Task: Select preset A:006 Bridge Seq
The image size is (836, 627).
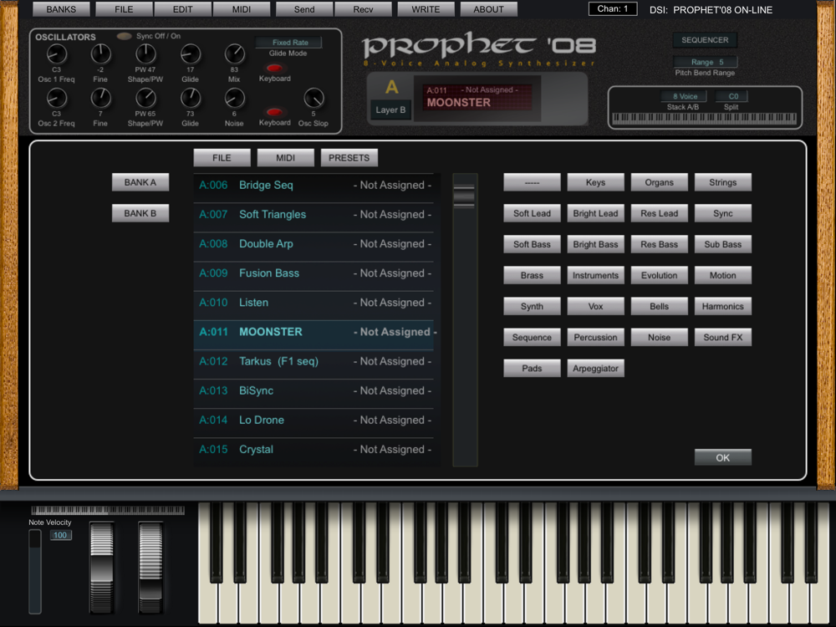Action: [x=313, y=186]
